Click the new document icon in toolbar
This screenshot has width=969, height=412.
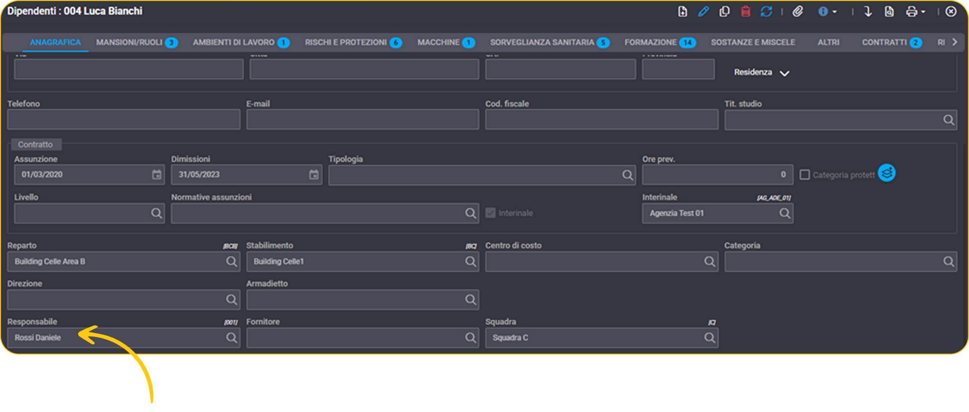[682, 11]
